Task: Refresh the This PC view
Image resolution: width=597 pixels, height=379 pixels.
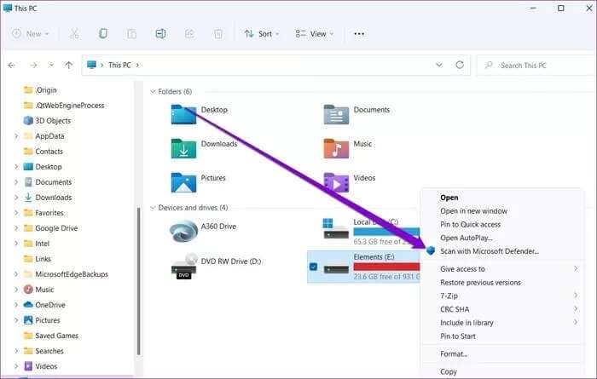Action: click(x=460, y=65)
